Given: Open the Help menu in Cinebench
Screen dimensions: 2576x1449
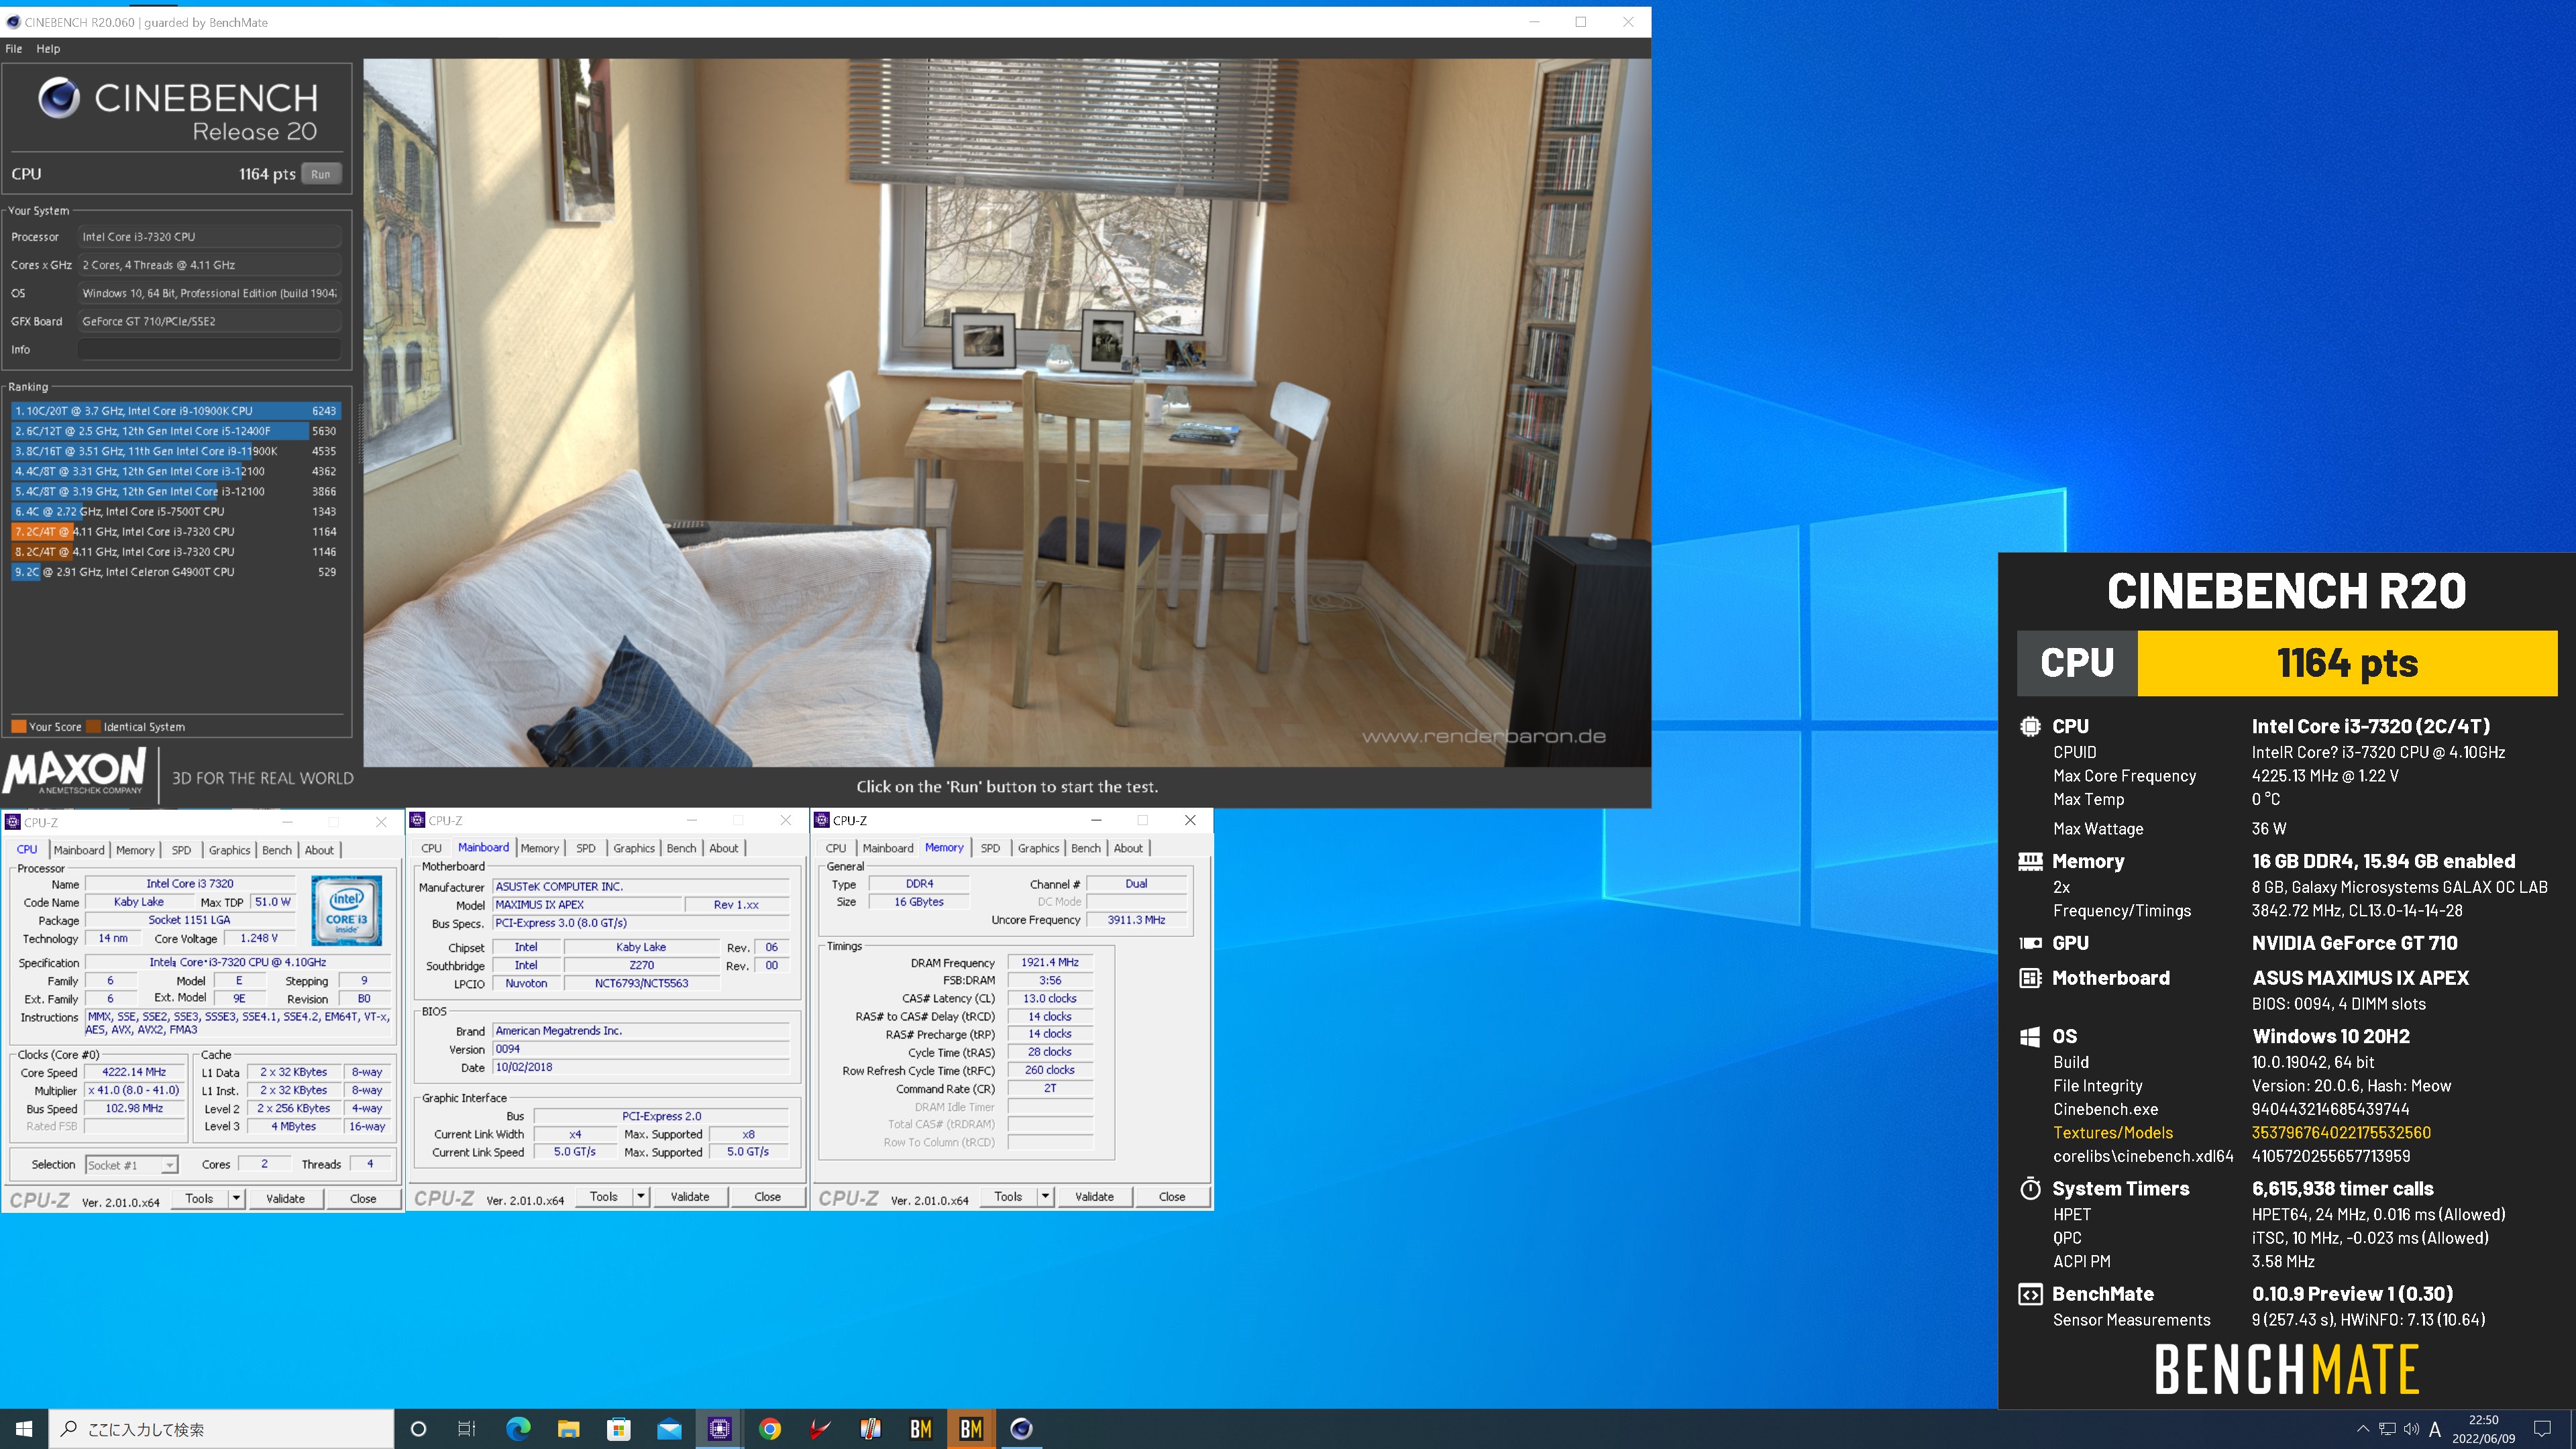Looking at the screenshot, I should coord(48,48).
